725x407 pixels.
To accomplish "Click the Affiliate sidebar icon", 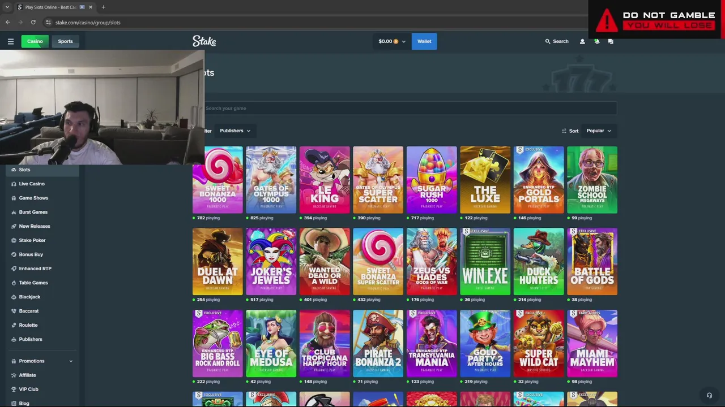I will point(14,375).
